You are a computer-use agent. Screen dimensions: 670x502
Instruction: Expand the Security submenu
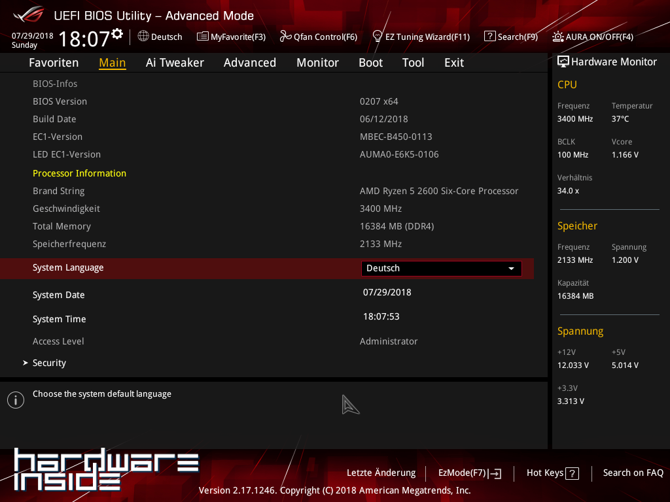(49, 363)
